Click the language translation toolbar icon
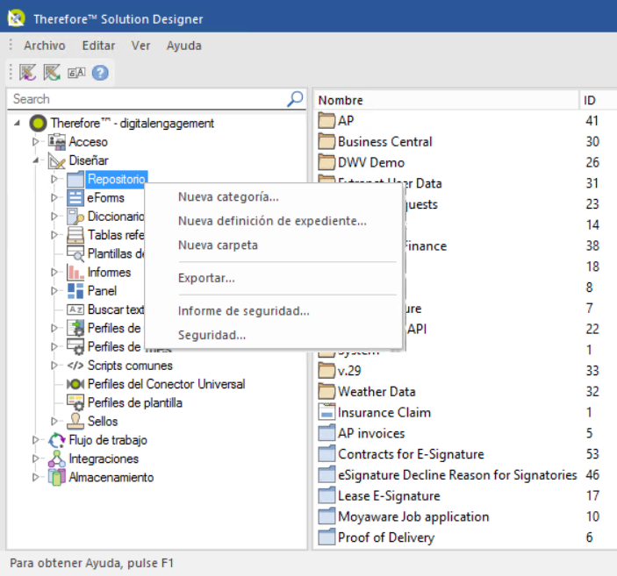This screenshot has height=576, width=617. pyautogui.click(x=76, y=73)
